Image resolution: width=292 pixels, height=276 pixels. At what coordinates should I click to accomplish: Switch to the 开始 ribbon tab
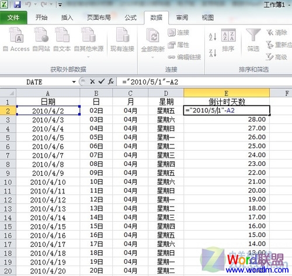click(41, 17)
